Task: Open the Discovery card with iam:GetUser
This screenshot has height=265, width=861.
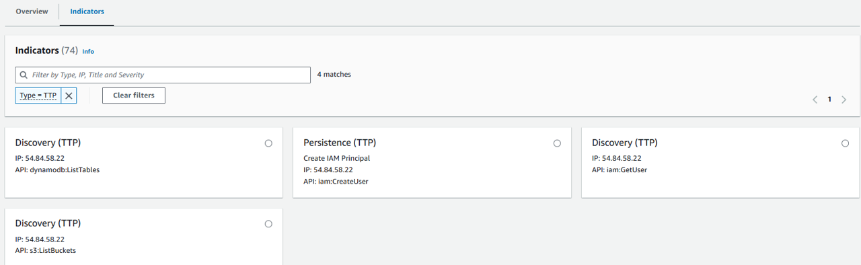Action: pyautogui.click(x=720, y=162)
